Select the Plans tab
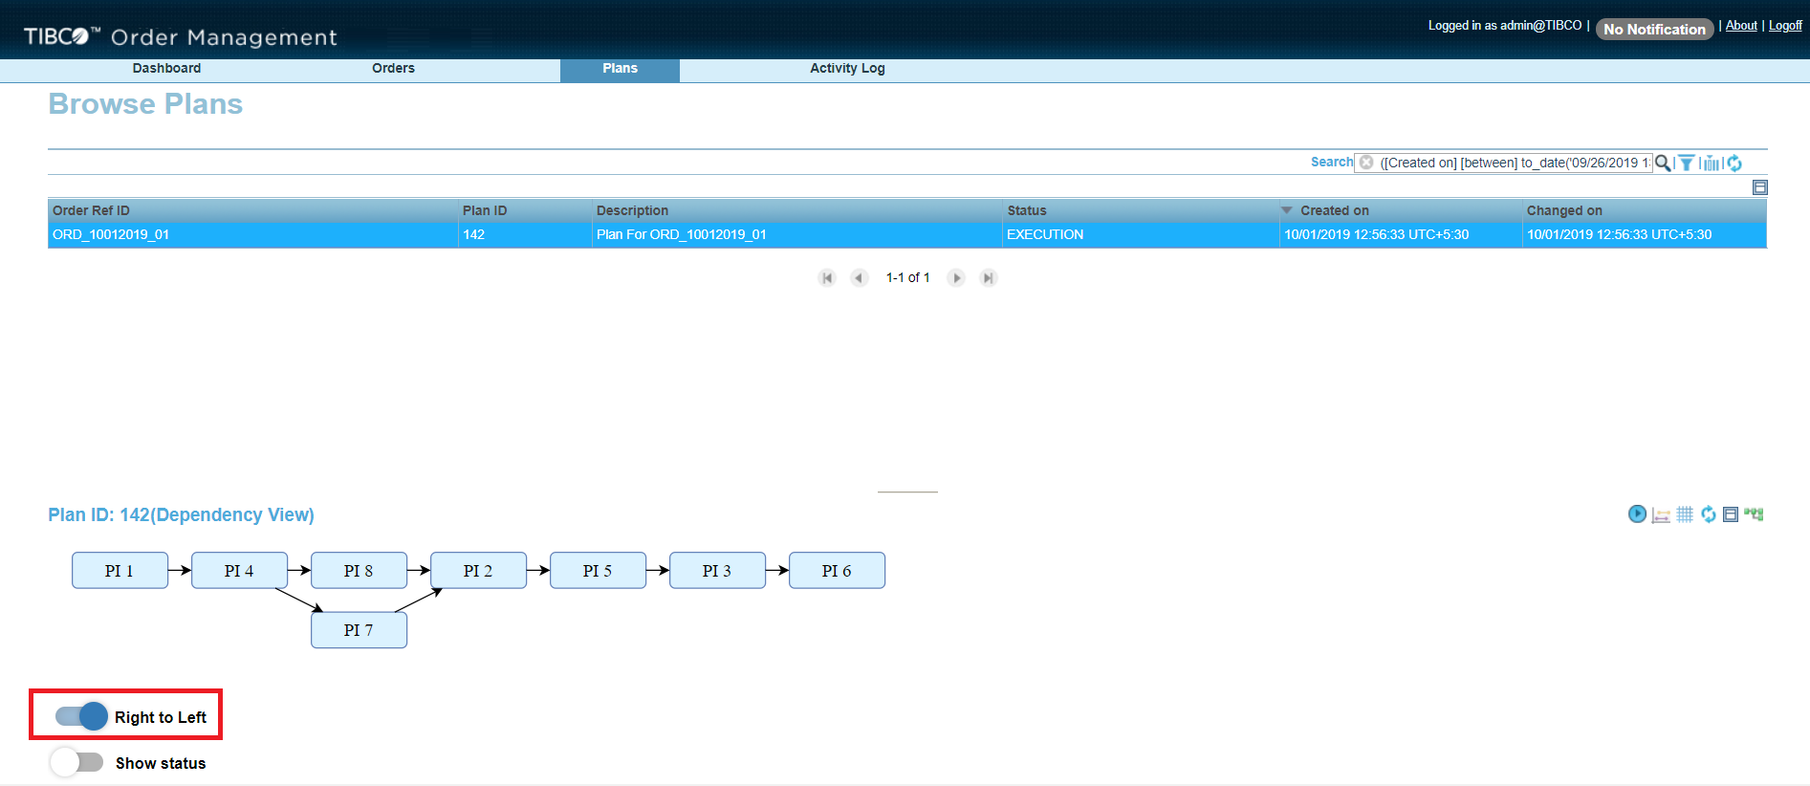Screen dimensions: 1810x786 [x=620, y=70]
